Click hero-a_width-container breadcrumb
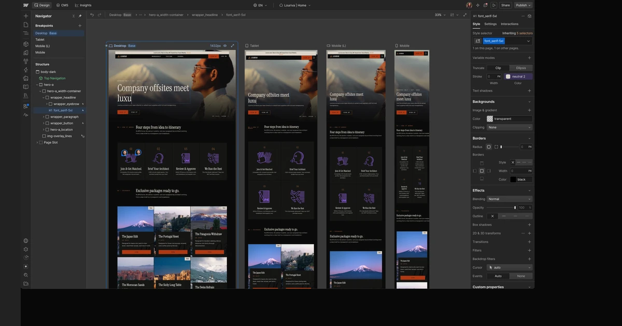622x326 pixels. click(166, 15)
